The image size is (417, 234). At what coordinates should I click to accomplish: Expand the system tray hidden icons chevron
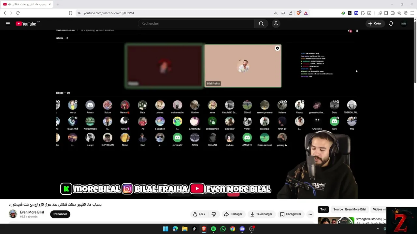(x=378, y=229)
